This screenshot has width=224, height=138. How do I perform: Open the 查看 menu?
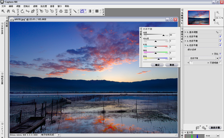pyautogui.click(x=52, y=6)
